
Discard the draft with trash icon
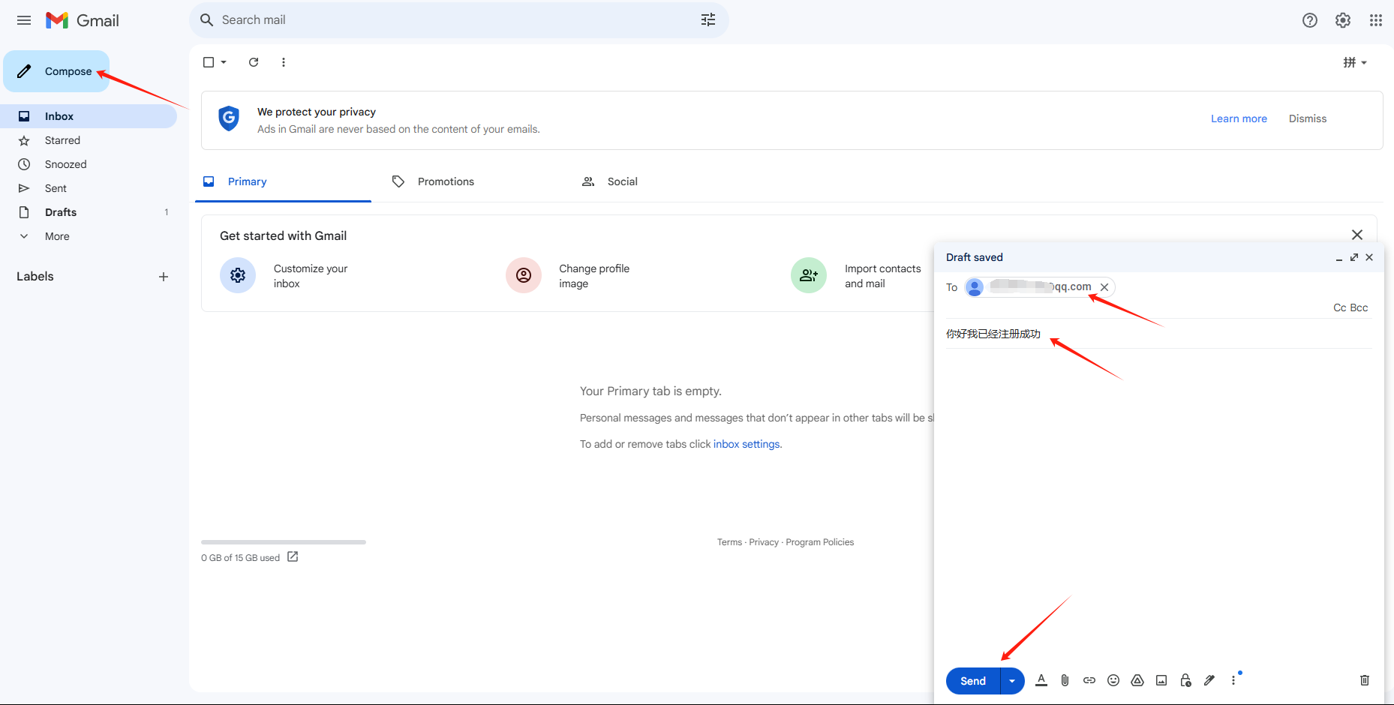[x=1365, y=680]
